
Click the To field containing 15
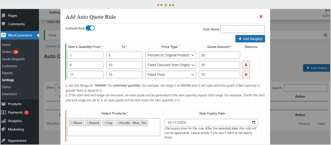(x=124, y=74)
